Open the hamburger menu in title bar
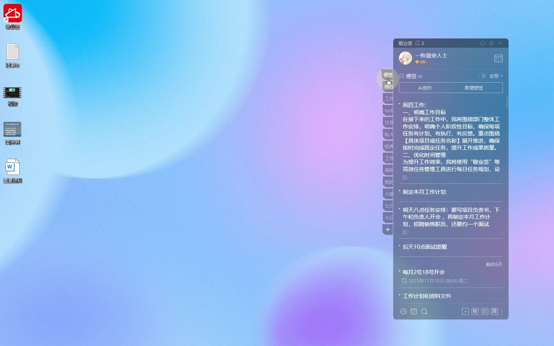 tap(491, 43)
